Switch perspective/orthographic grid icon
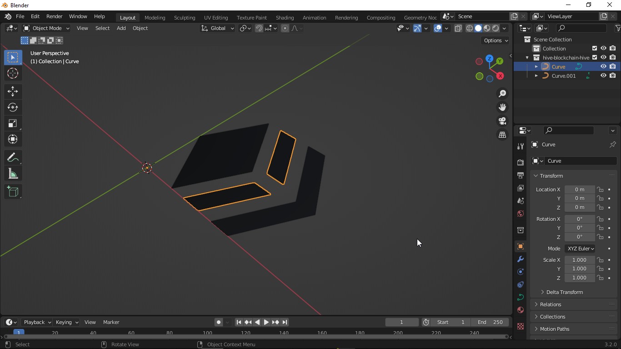Viewport: 621px width, 349px height. (502, 135)
